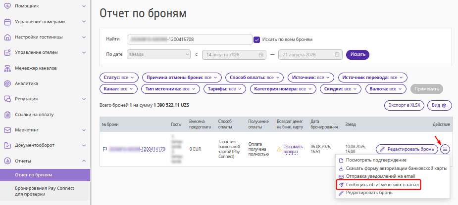Click the Маркетинг envelope icon
This screenshot has width=458, height=205.
7,130
